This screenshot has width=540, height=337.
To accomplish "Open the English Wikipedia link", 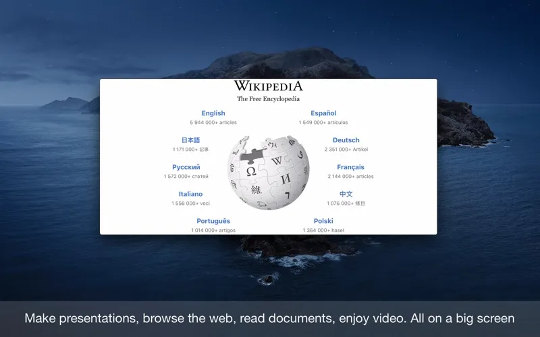I will tap(213, 113).
